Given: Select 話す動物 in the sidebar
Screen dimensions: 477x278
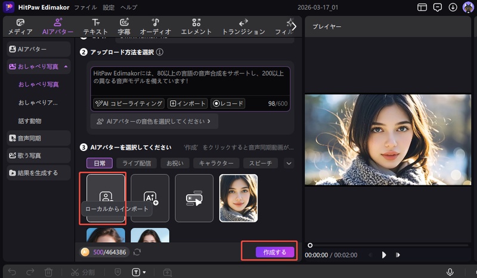Looking at the screenshot, I should pyautogui.click(x=30, y=121).
